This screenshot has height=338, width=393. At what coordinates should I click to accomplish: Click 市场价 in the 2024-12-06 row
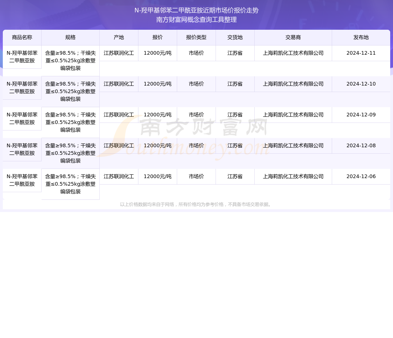196,176
